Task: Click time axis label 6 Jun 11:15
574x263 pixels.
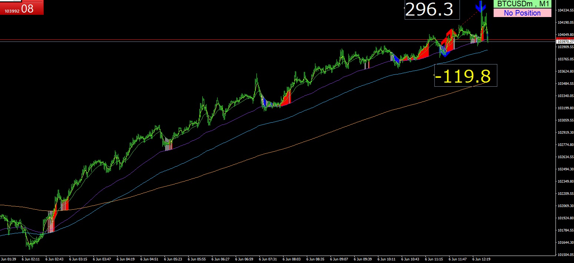Action: click(434, 260)
